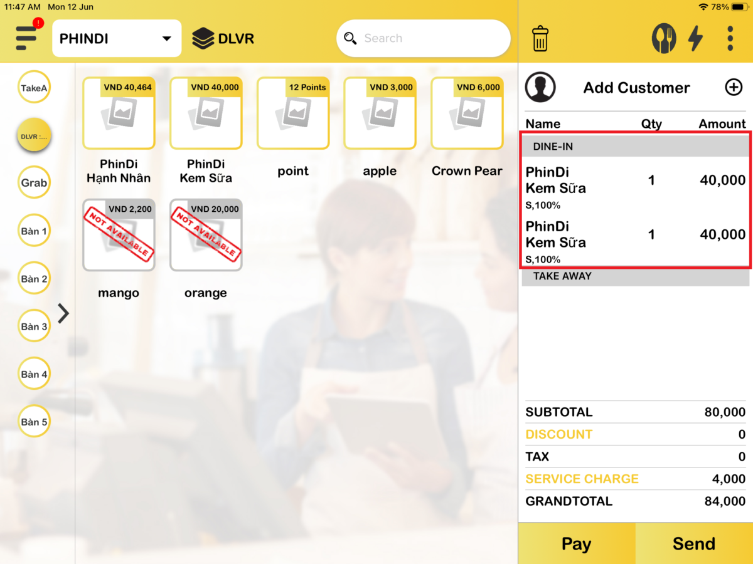Select the Bàn 3 table tab
Viewport: 753px width, 564px height.
[x=34, y=326]
